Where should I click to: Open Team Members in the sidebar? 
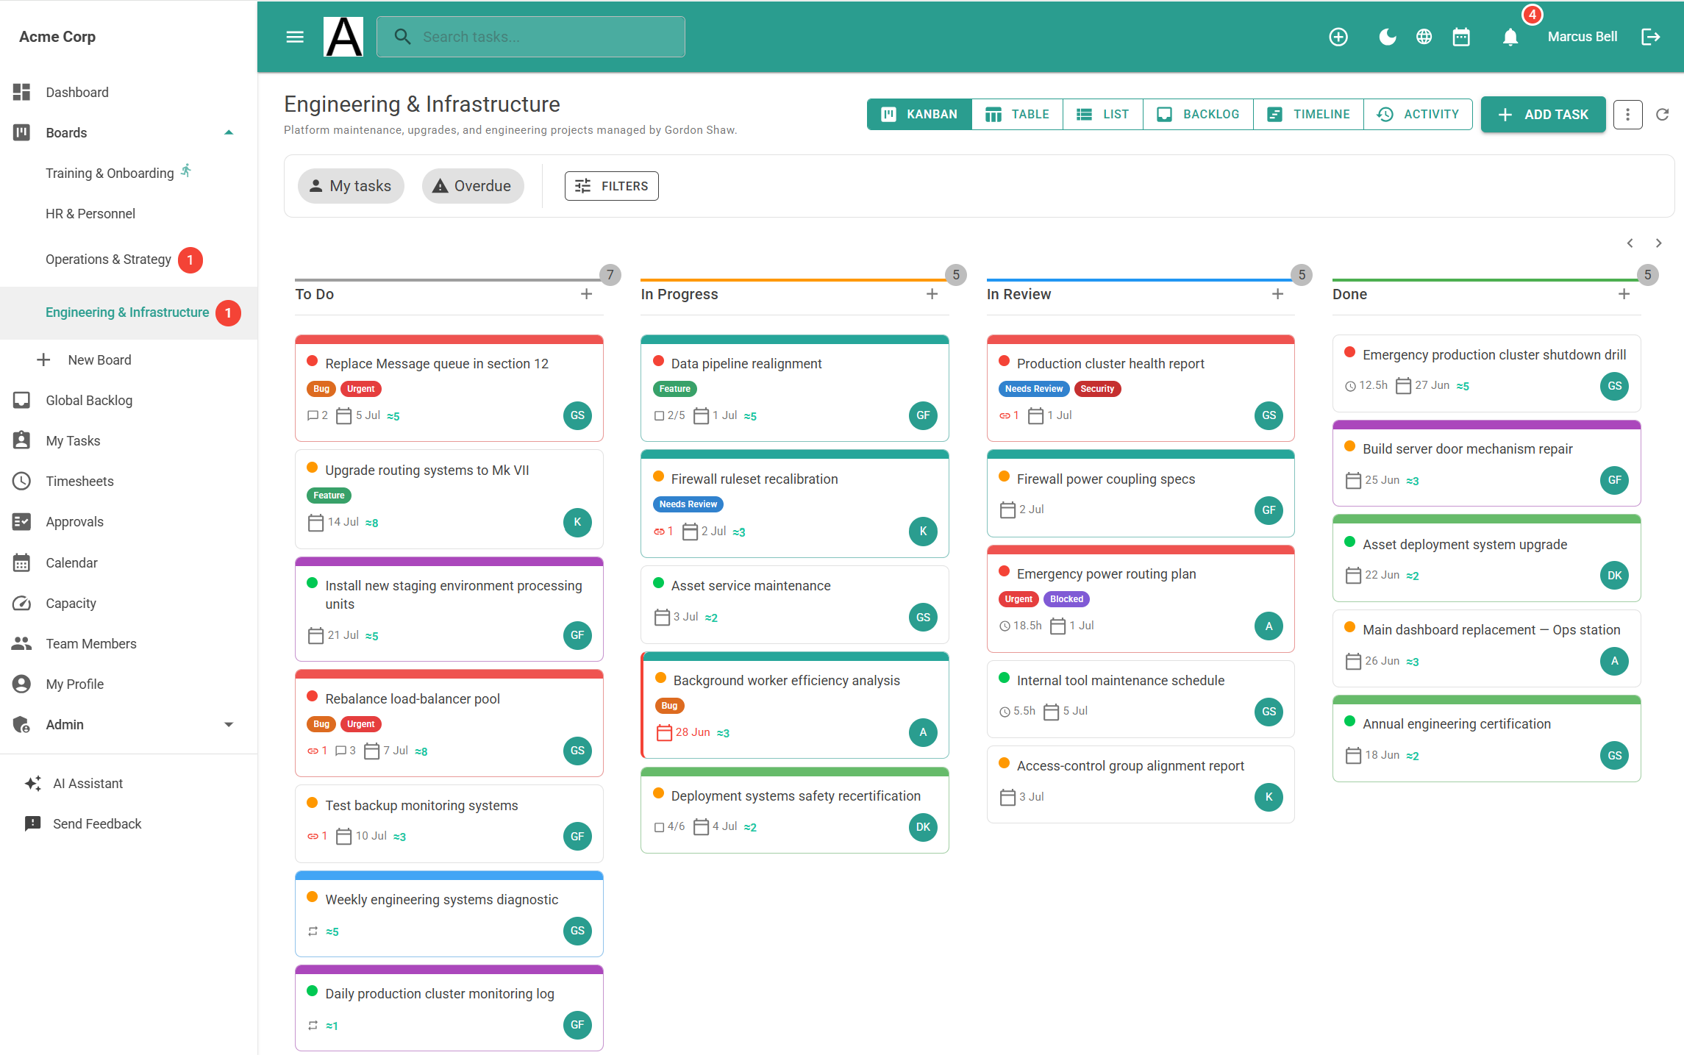pos(129,643)
